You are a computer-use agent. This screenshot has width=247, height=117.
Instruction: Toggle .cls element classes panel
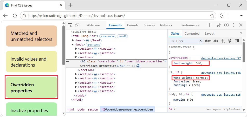(x=215, y=41)
